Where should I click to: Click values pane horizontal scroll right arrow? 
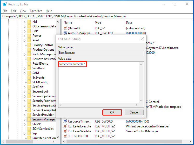(190, 141)
